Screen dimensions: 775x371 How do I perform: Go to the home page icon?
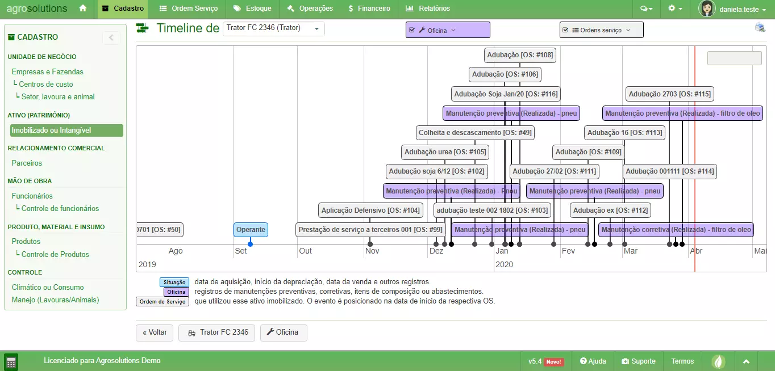coord(83,9)
